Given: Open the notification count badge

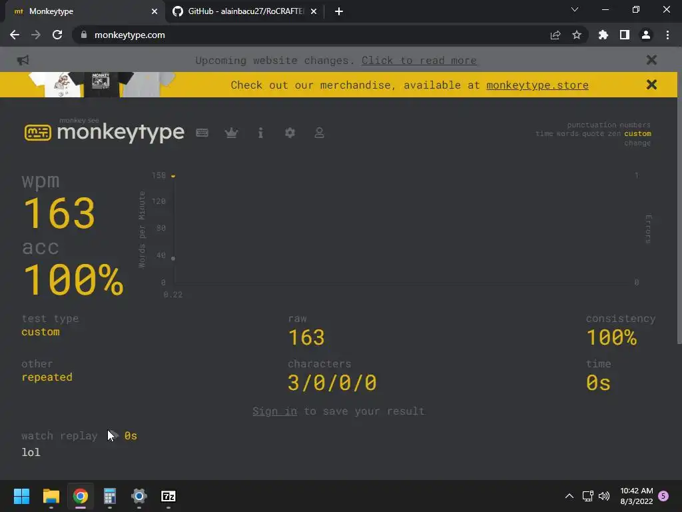Looking at the screenshot, I should [663, 496].
